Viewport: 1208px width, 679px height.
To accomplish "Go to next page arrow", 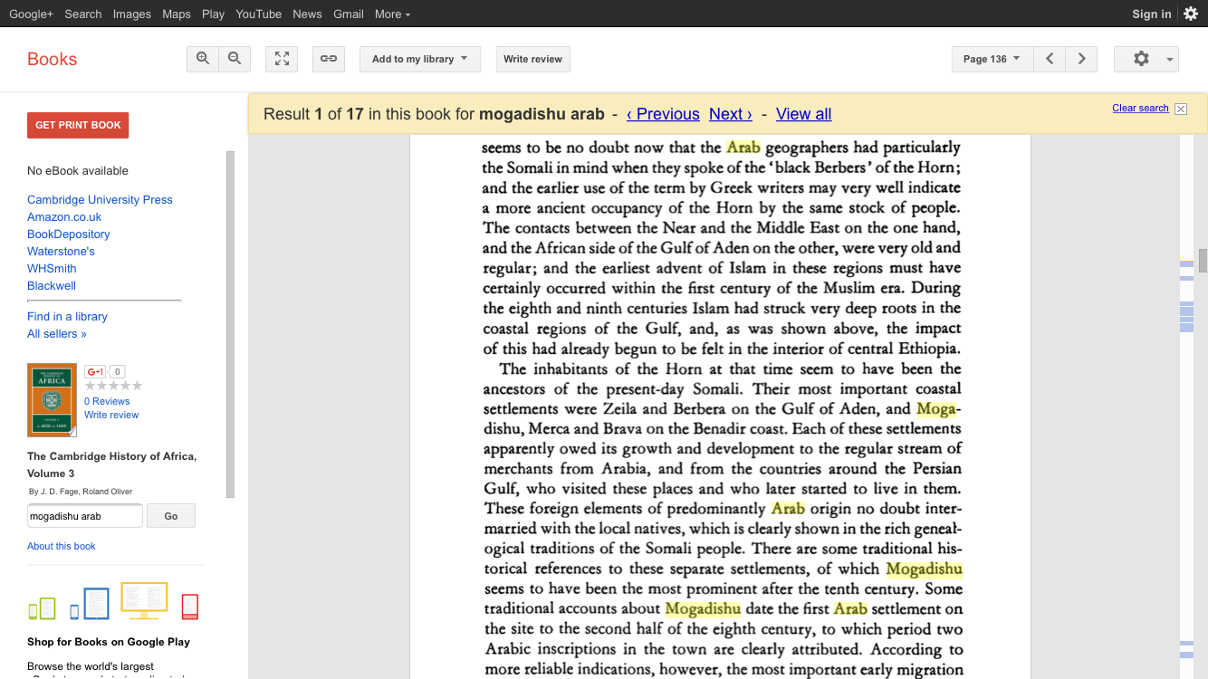I will tap(1081, 59).
